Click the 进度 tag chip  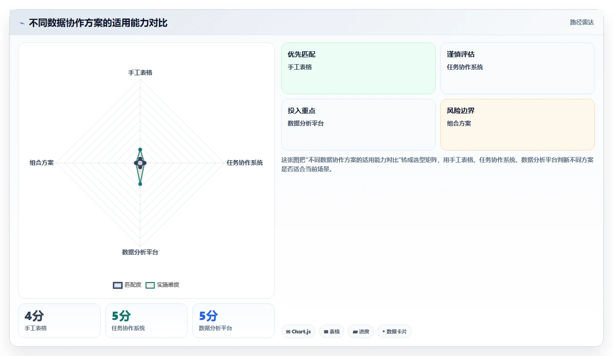[x=361, y=332]
